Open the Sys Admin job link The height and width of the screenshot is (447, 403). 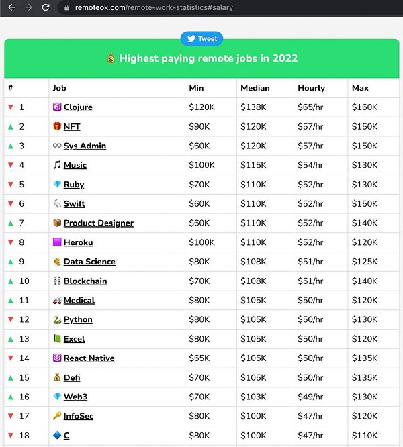pos(85,146)
